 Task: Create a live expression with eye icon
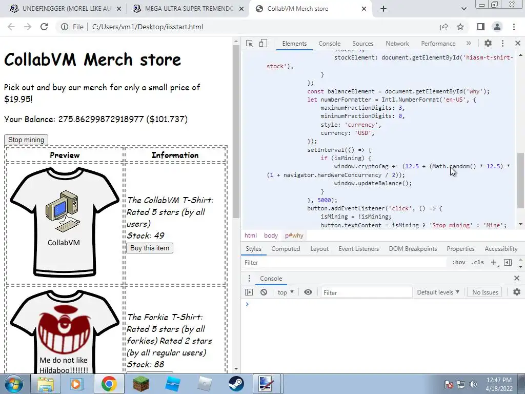tap(308, 292)
